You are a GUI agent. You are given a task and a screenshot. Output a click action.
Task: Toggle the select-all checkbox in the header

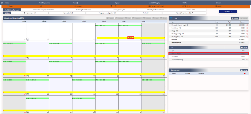pyautogui.click(x=2, y=3)
